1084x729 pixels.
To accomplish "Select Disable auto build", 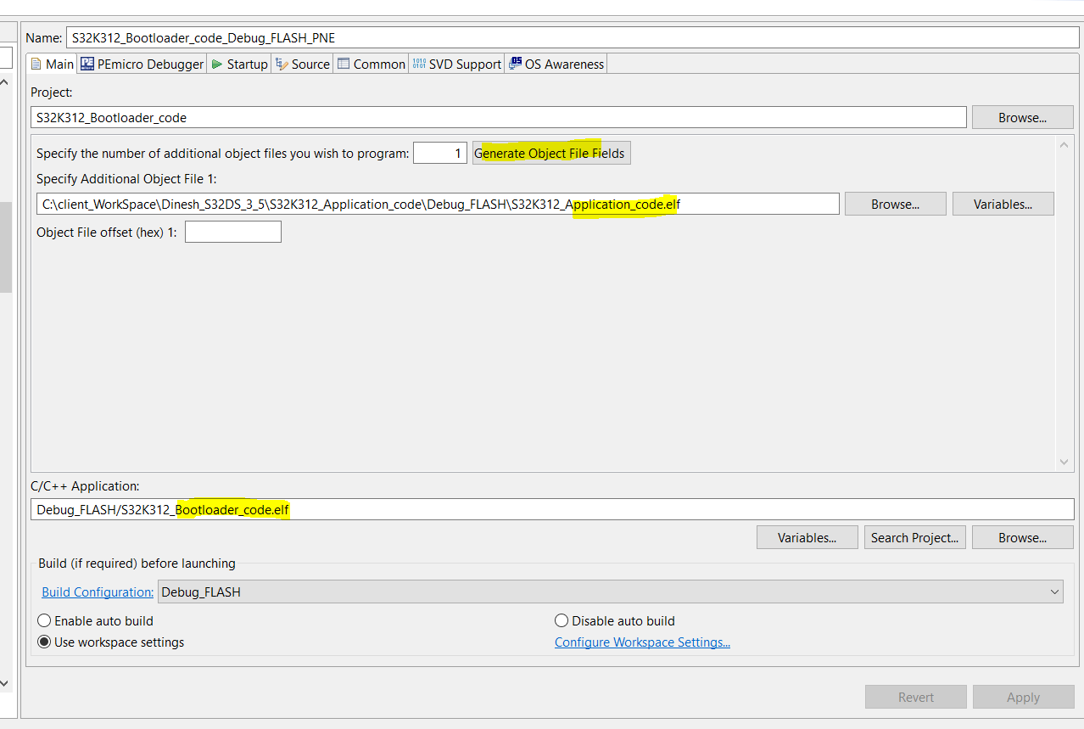I will pos(561,620).
